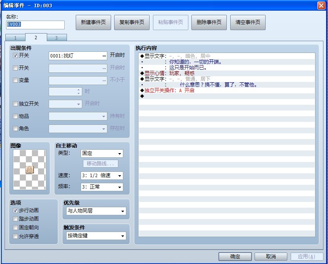Click the event name field EV003

click(x=35, y=25)
